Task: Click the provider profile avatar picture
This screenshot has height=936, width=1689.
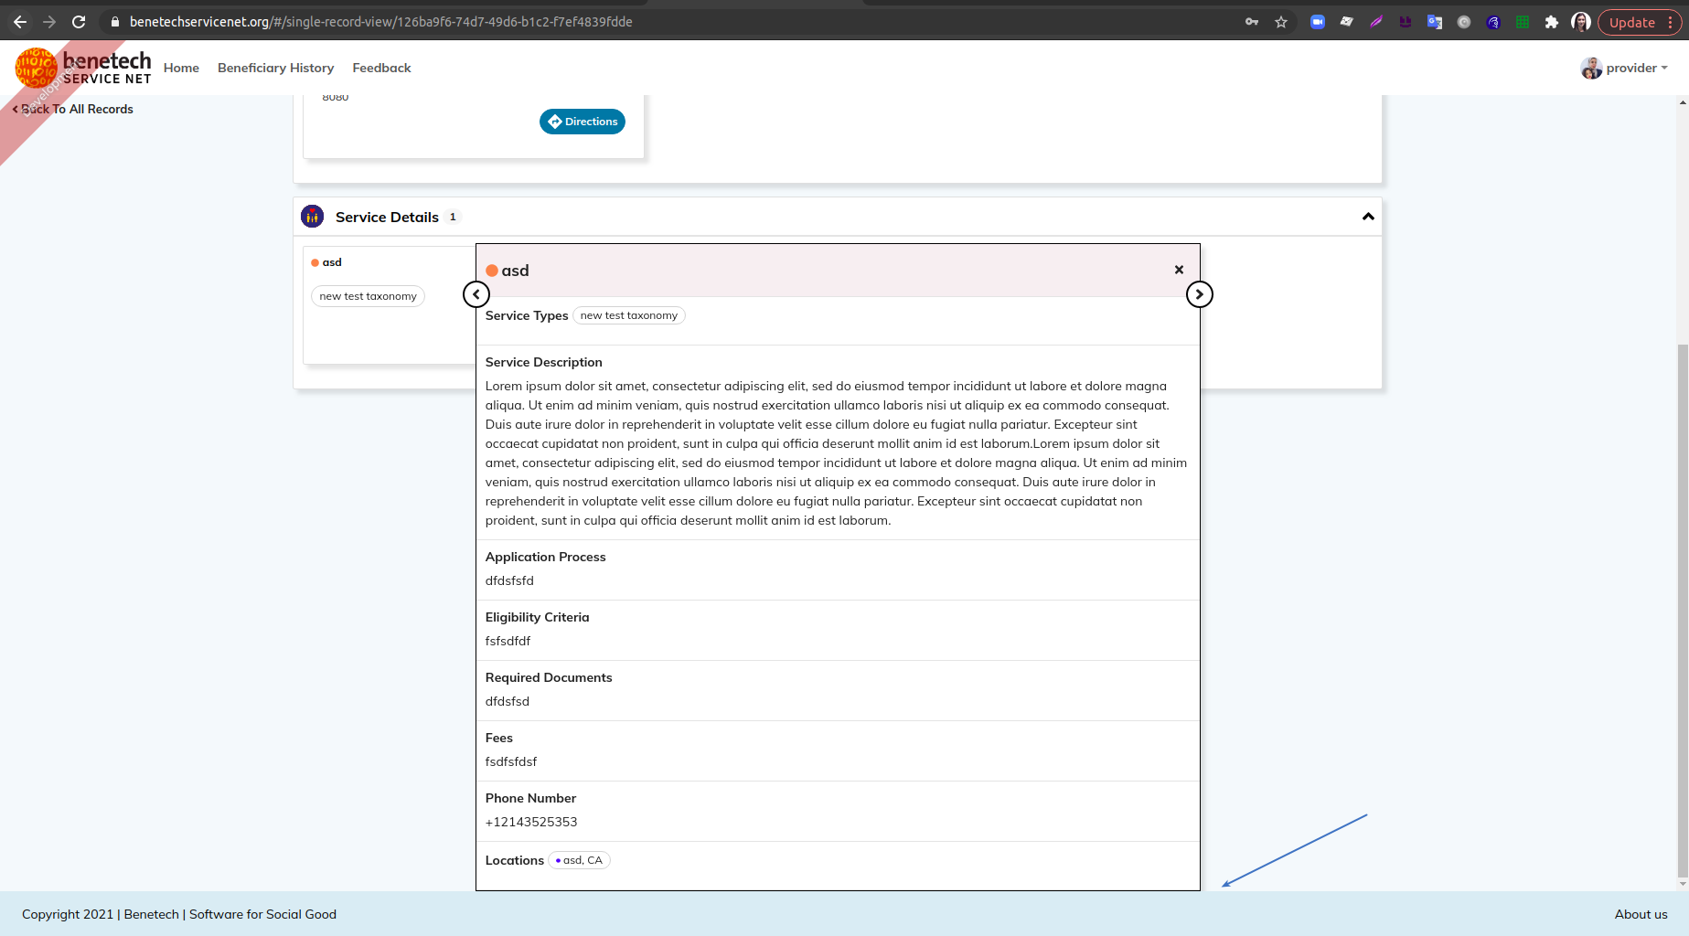Action: point(1590,67)
